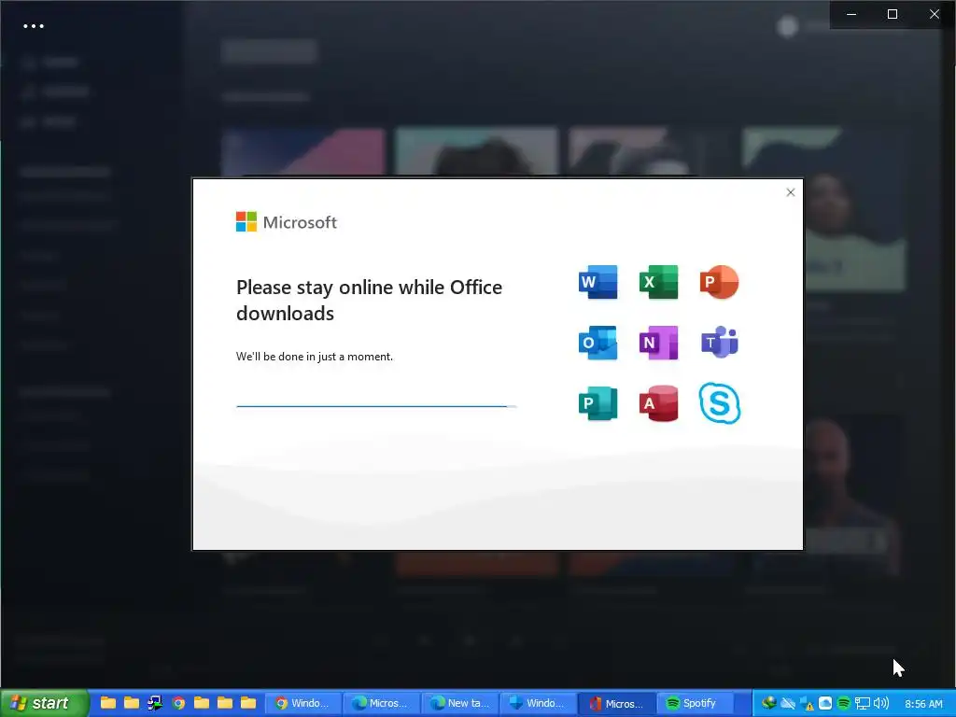Viewport: 956px width, 717px height.
Task: Open the three-dots menu in the Spotify window
Action: point(34,25)
